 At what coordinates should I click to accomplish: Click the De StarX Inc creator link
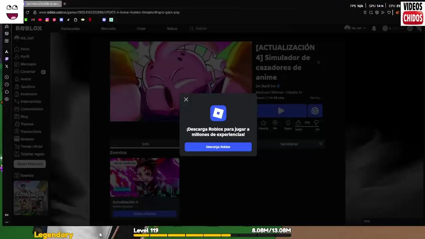click(266, 86)
